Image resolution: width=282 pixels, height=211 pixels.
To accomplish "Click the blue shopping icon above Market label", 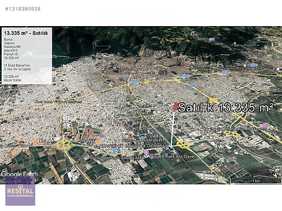I will 142,138.
